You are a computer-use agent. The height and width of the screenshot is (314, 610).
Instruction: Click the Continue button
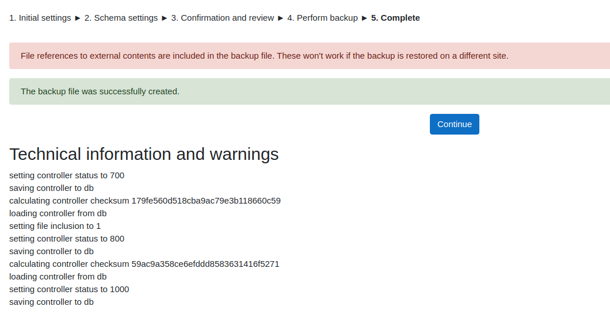[455, 124]
